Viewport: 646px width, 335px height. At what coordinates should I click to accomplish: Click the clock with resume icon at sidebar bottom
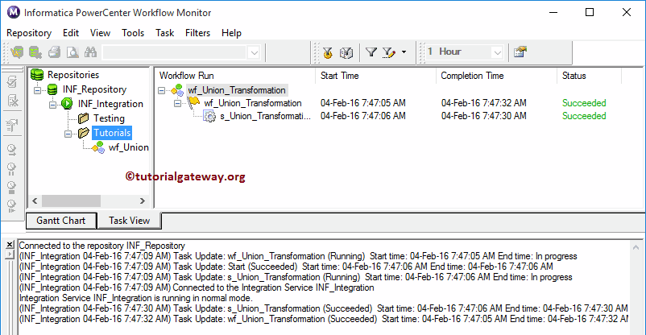11,206
